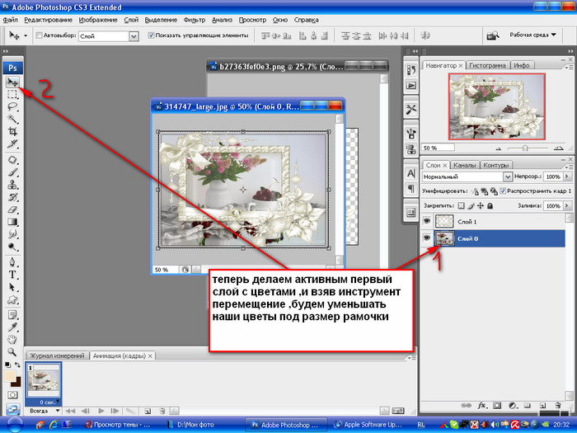The image size is (577, 433).
Task: Select the Brush tool
Action: (x=12, y=172)
